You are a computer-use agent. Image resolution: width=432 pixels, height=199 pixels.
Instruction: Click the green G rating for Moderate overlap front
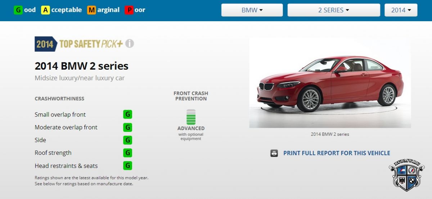coord(127,127)
